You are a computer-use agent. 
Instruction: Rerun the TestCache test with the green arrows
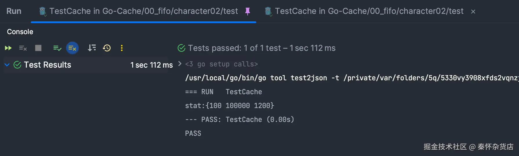tap(8, 48)
